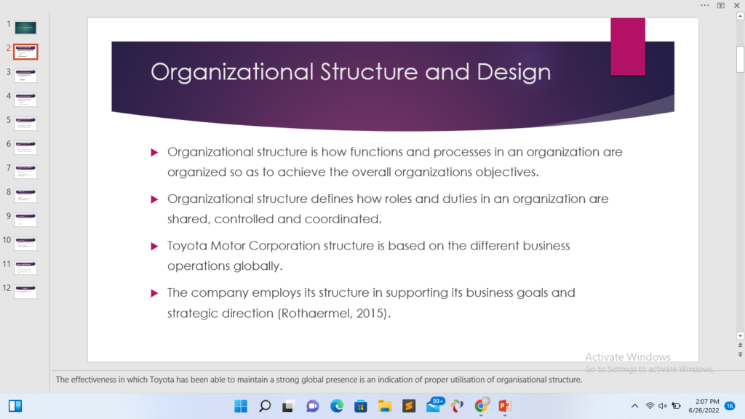Select slide 10 thumbnail
This screenshot has height=419, width=745.
(x=25, y=243)
